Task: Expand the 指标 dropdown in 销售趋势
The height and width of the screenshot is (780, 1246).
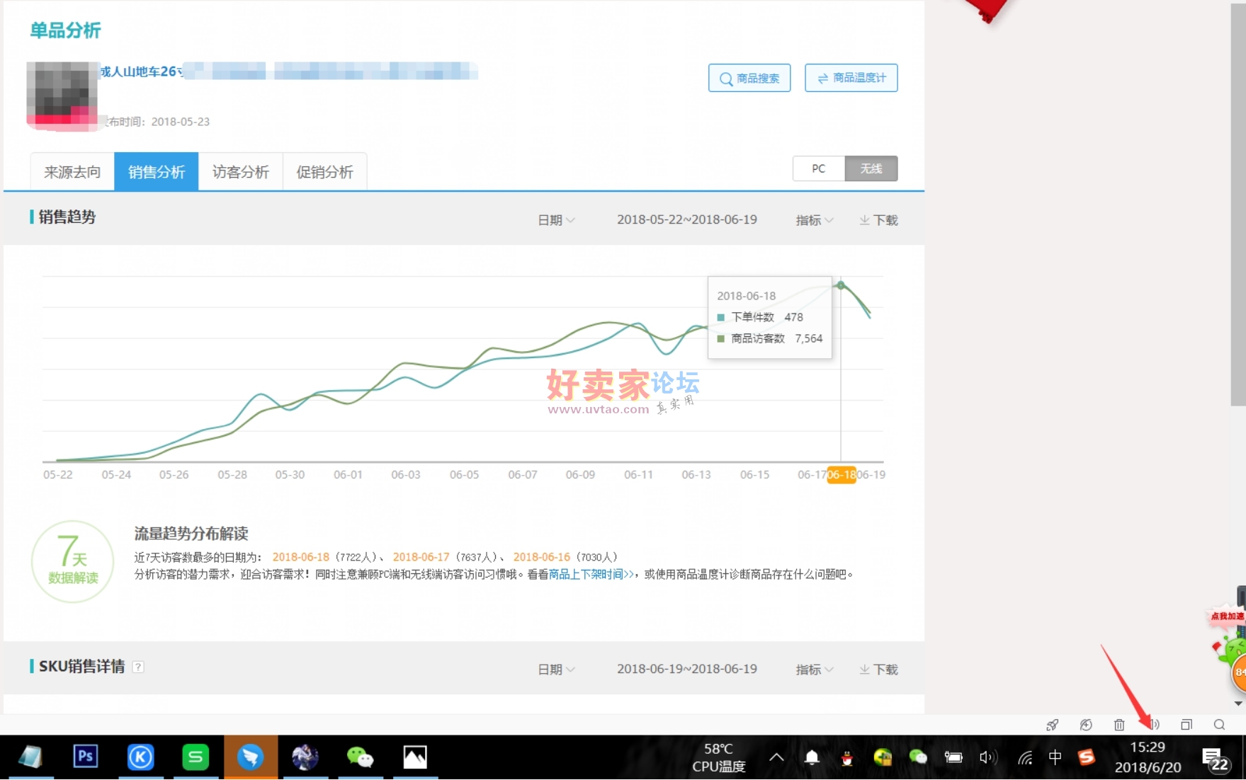Action: point(814,220)
